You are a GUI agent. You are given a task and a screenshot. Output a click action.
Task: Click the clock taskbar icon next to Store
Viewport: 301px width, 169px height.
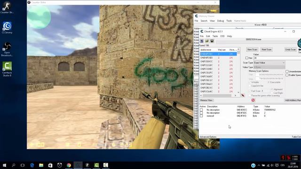(60, 165)
